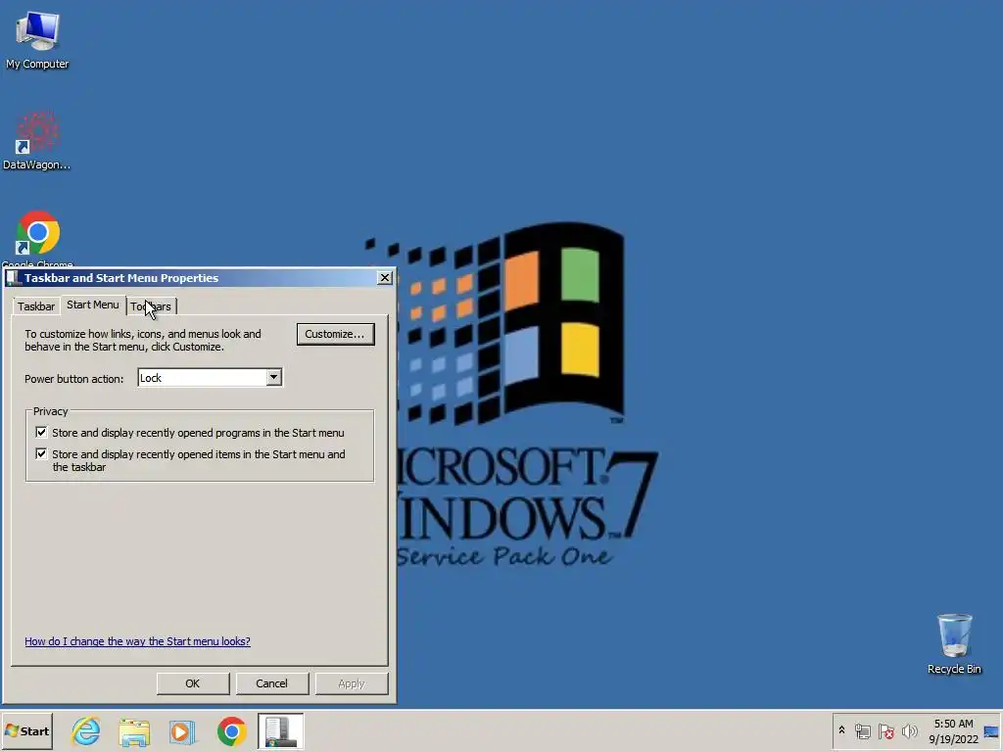1003x752 pixels.
Task: Click the Show desktop icon in the tray
Action: [992, 730]
